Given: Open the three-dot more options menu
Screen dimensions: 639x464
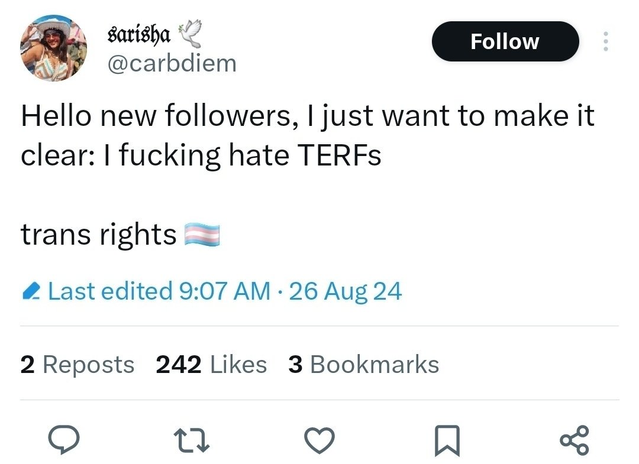Looking at the screenshot, I should tap(605, 41).
